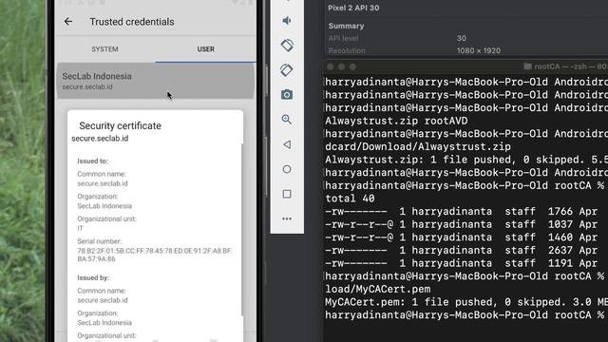Switch to the SYSTEM credentials tab

pyautogui.click(x=104, y=49)
